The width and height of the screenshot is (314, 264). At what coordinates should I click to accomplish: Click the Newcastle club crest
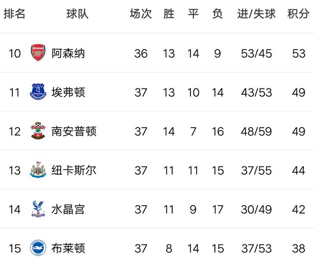[x=38, y=170]
